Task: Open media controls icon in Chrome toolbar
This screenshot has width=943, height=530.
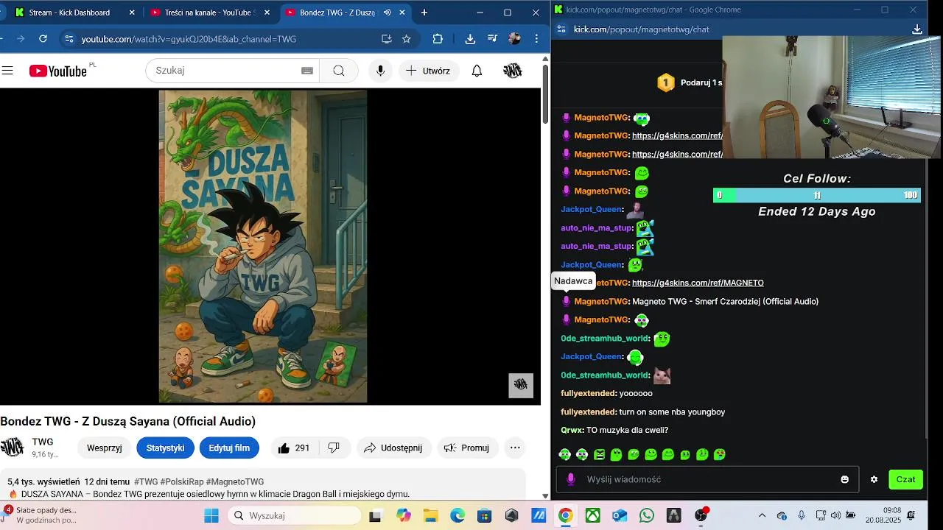Action: point(492,39)
